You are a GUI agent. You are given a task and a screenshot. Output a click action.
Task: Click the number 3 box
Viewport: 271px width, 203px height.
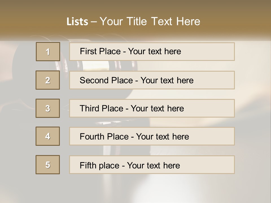tap(48, 108)
